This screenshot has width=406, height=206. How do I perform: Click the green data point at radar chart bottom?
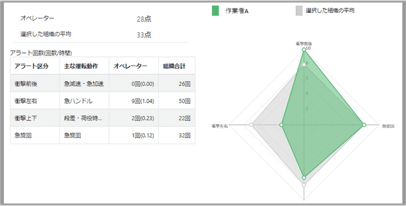coord(304,178)
